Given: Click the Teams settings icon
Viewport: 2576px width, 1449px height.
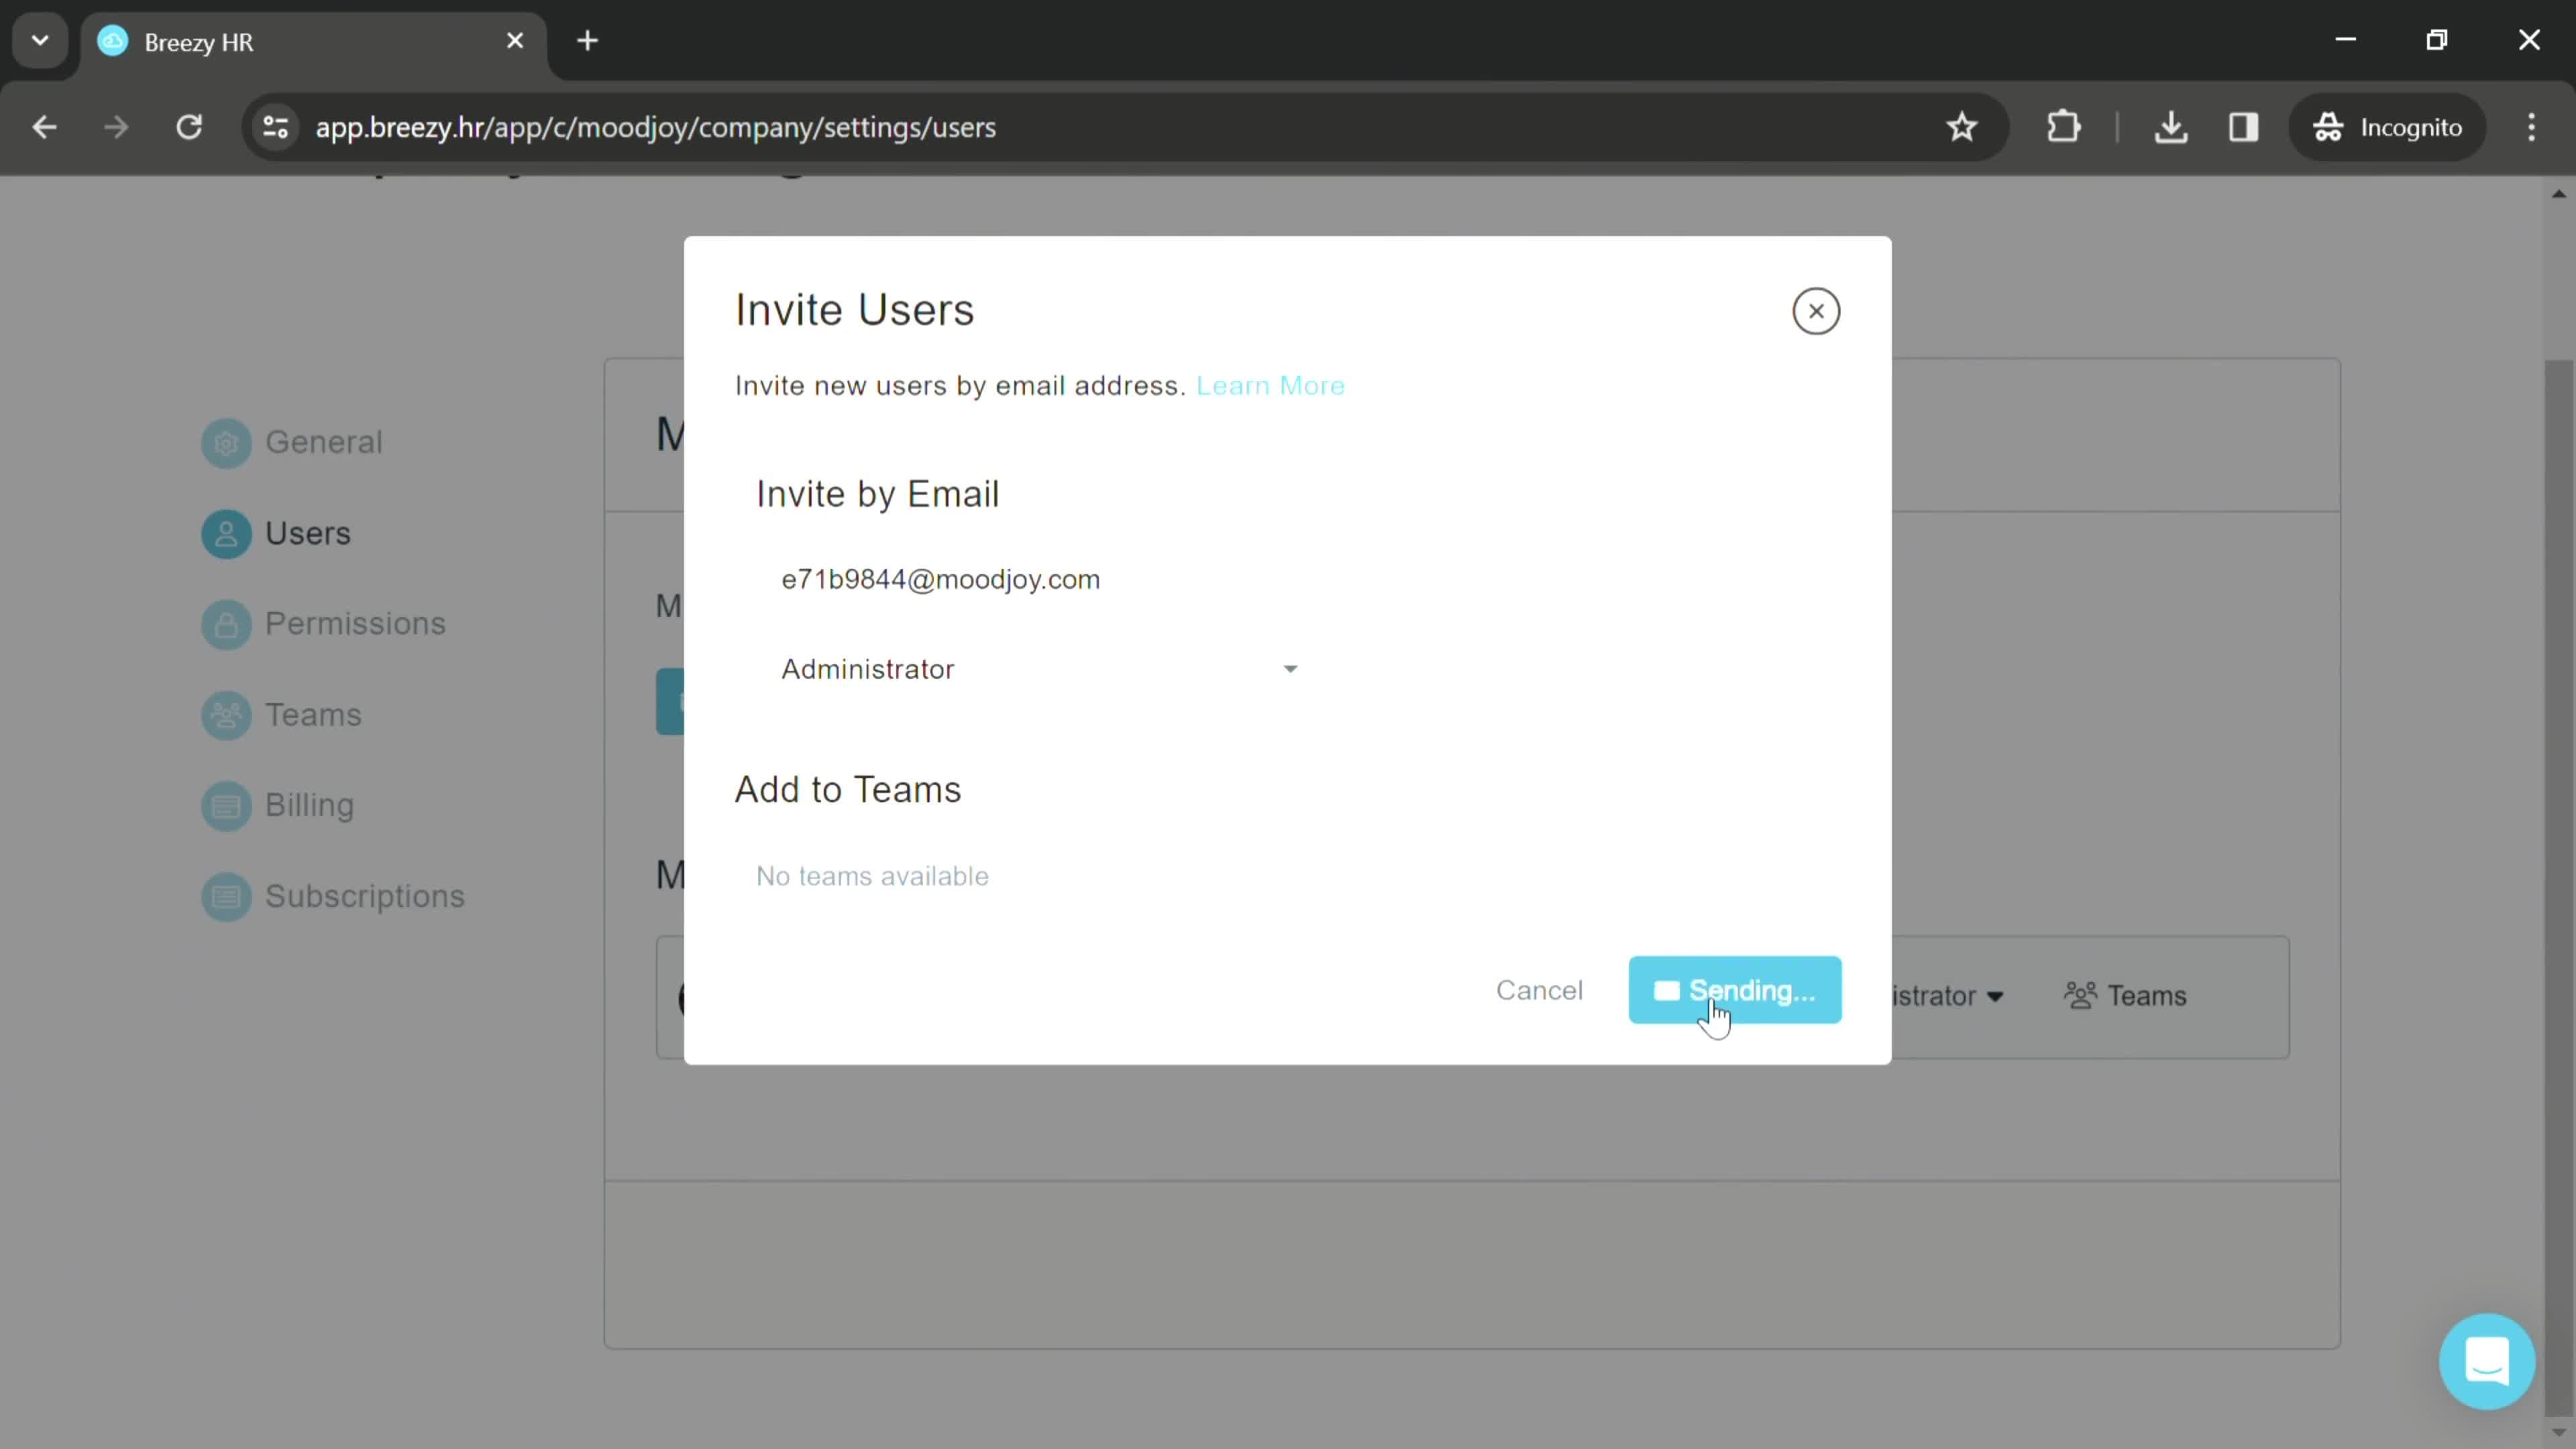Looking at the screenshot, I should tap(225, 713).
